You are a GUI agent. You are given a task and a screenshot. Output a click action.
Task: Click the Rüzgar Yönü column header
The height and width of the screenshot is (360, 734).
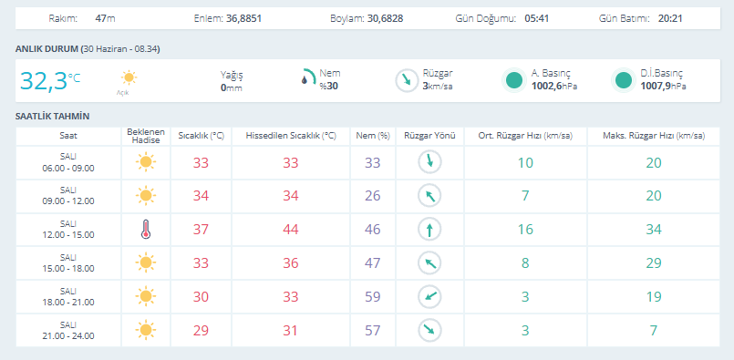(429, 136)
